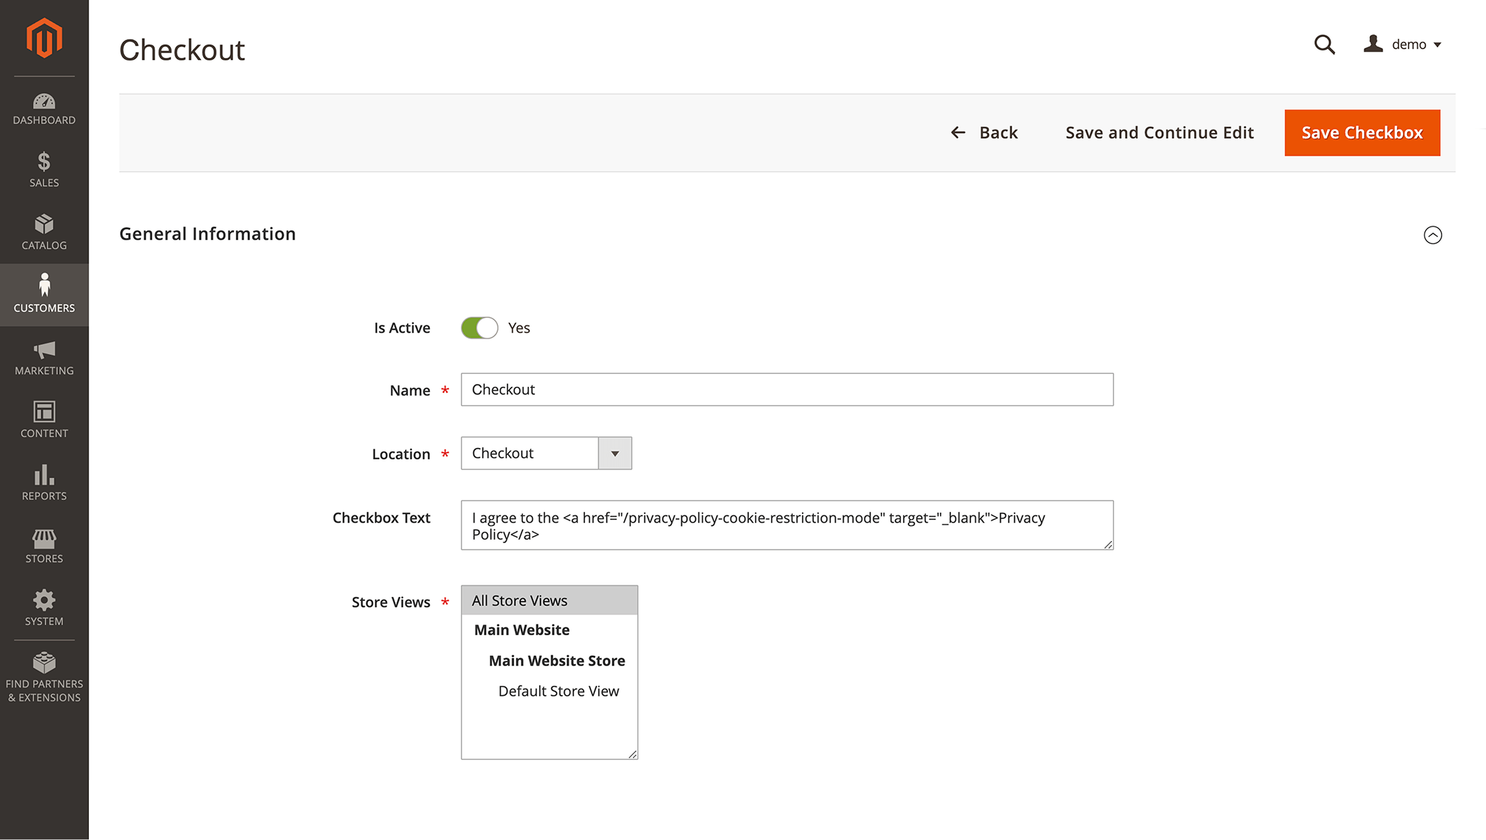Image resolution: width=1486 pixels, height=840 pixels.
Task: Click the search icon
Action: coord(1323,44)
